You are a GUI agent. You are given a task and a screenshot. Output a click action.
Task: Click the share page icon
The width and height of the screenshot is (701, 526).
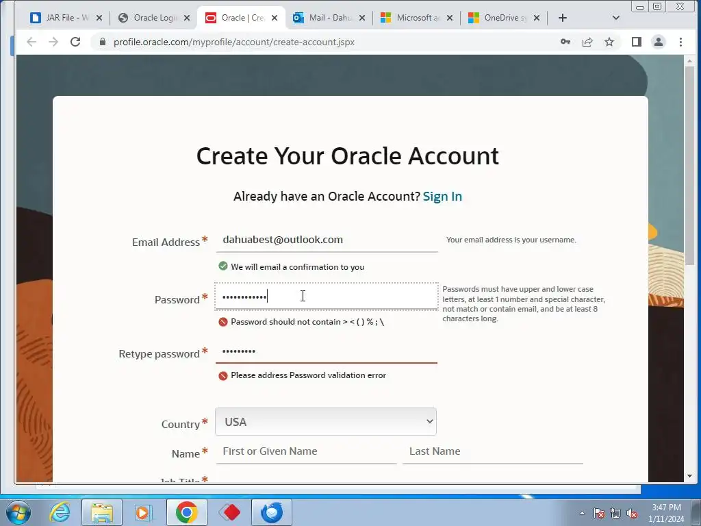[x=587, y=42]
